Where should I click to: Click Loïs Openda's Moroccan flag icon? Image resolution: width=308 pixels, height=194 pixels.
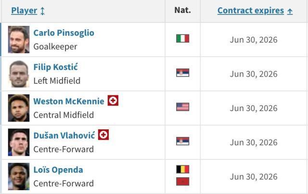(182, 182)
